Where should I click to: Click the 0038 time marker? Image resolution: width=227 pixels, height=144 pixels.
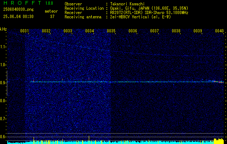[176, 31]
